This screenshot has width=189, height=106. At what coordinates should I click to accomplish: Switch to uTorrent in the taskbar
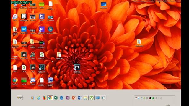pos(92,98)
